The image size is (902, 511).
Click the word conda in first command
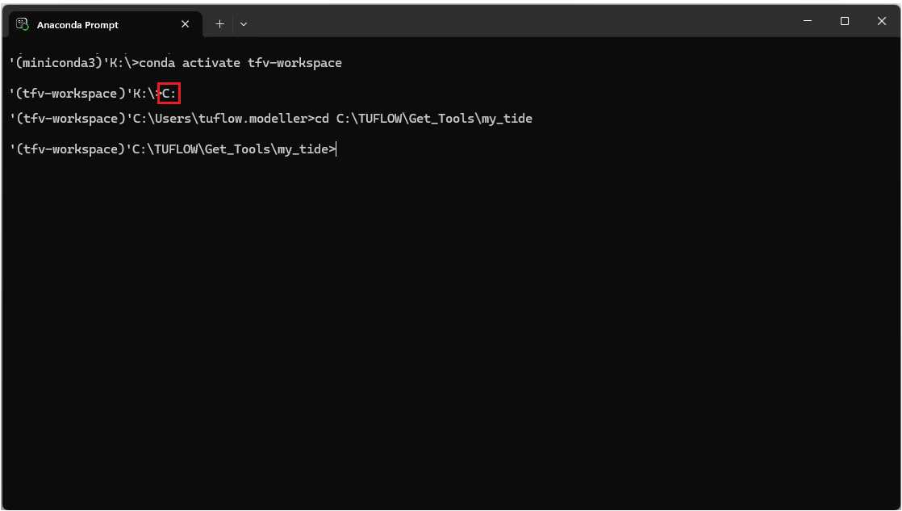click(x=157, y=63)
